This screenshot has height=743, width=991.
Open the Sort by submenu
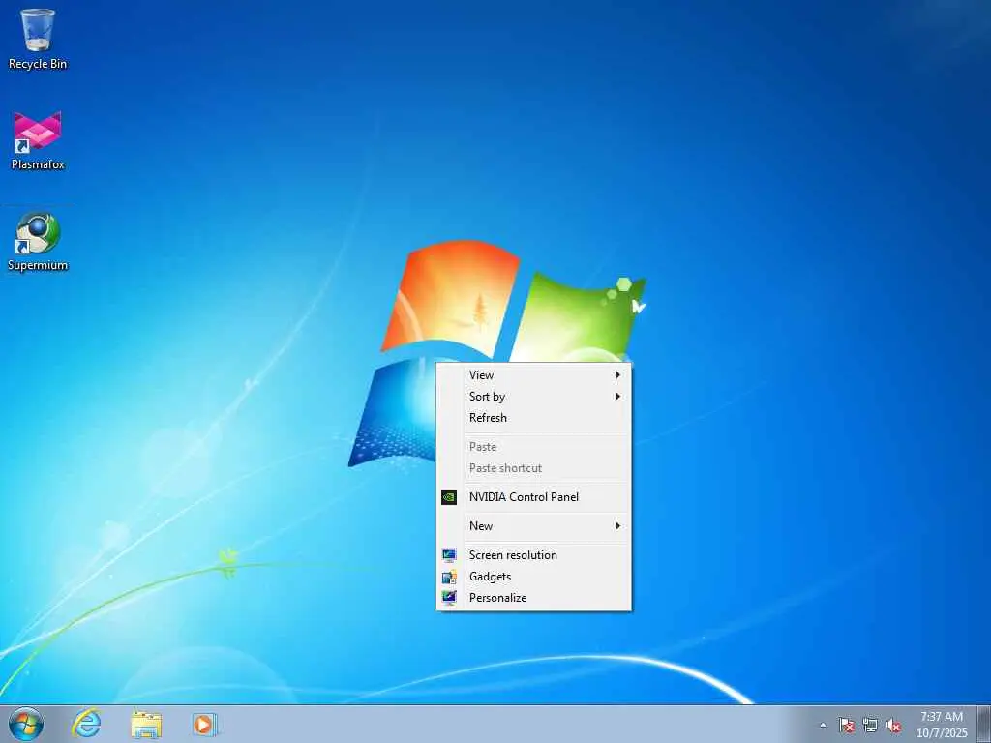pos(533,396)
